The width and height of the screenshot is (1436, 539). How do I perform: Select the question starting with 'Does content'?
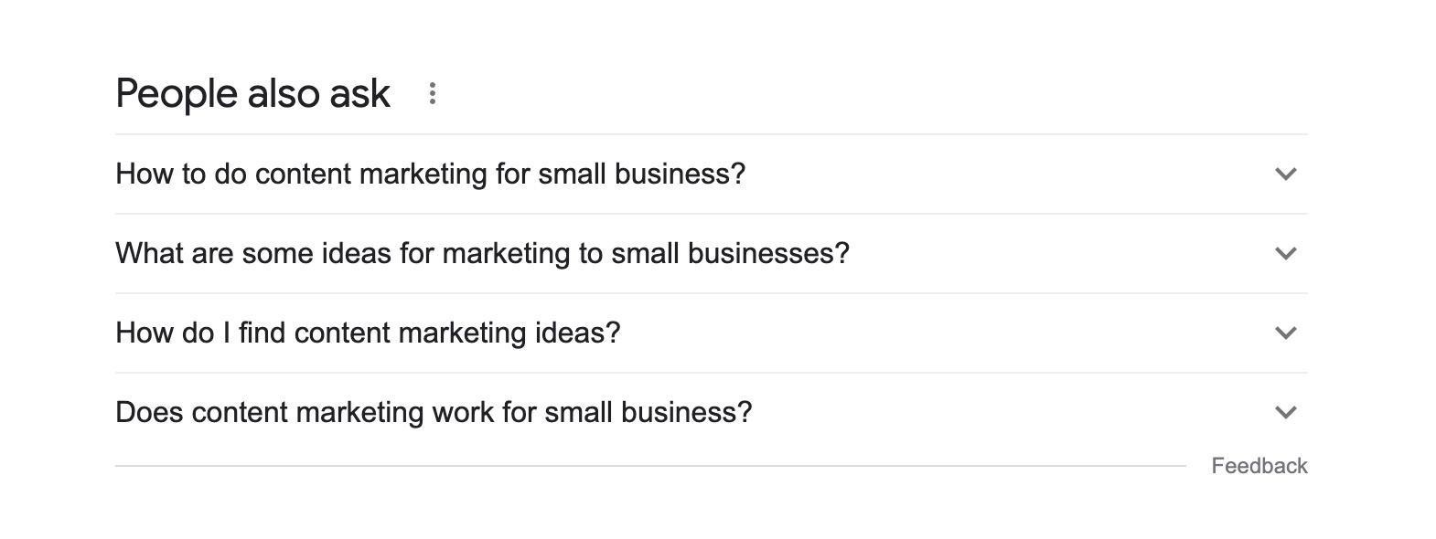click(434, 412)
